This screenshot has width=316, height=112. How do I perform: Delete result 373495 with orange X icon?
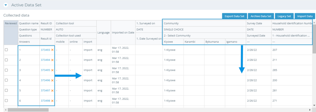coord(52,70)
